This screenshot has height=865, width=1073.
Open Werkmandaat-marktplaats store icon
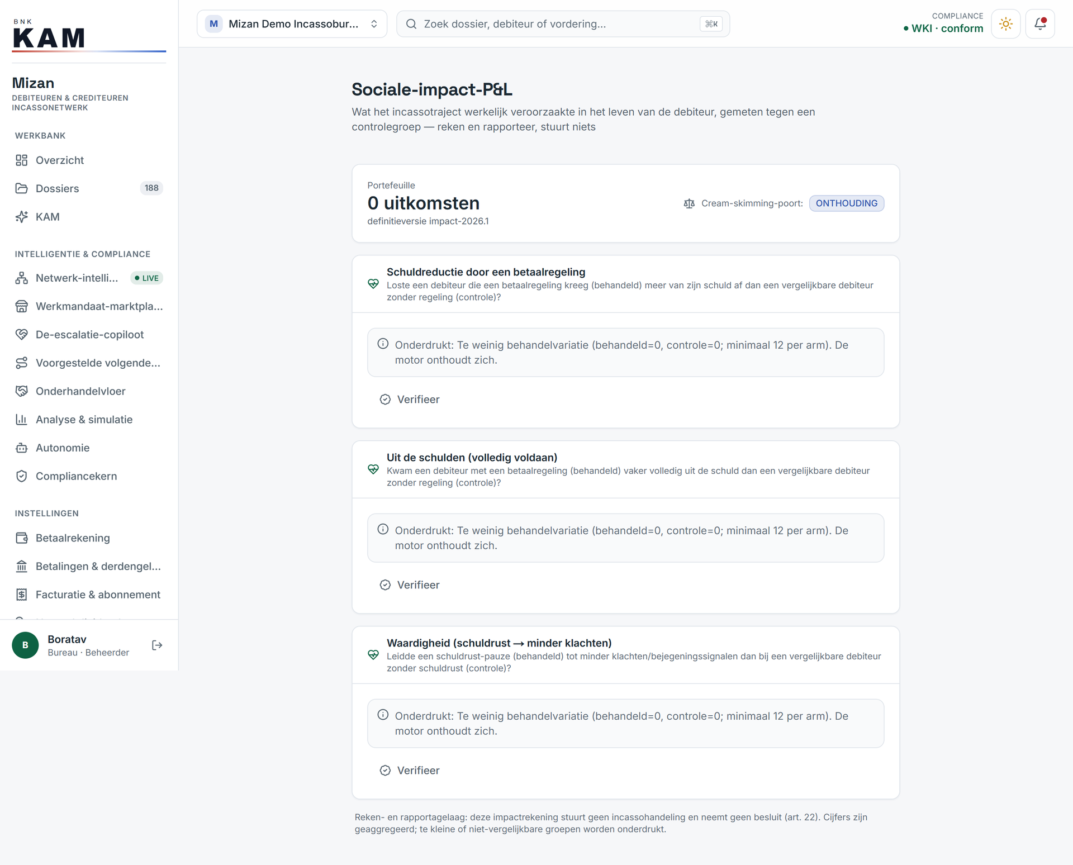coord(21,306)
